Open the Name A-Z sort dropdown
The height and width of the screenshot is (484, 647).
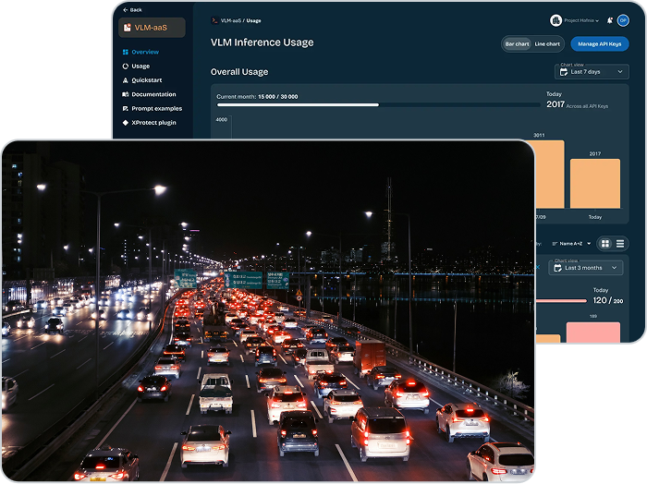coord(571,244)
